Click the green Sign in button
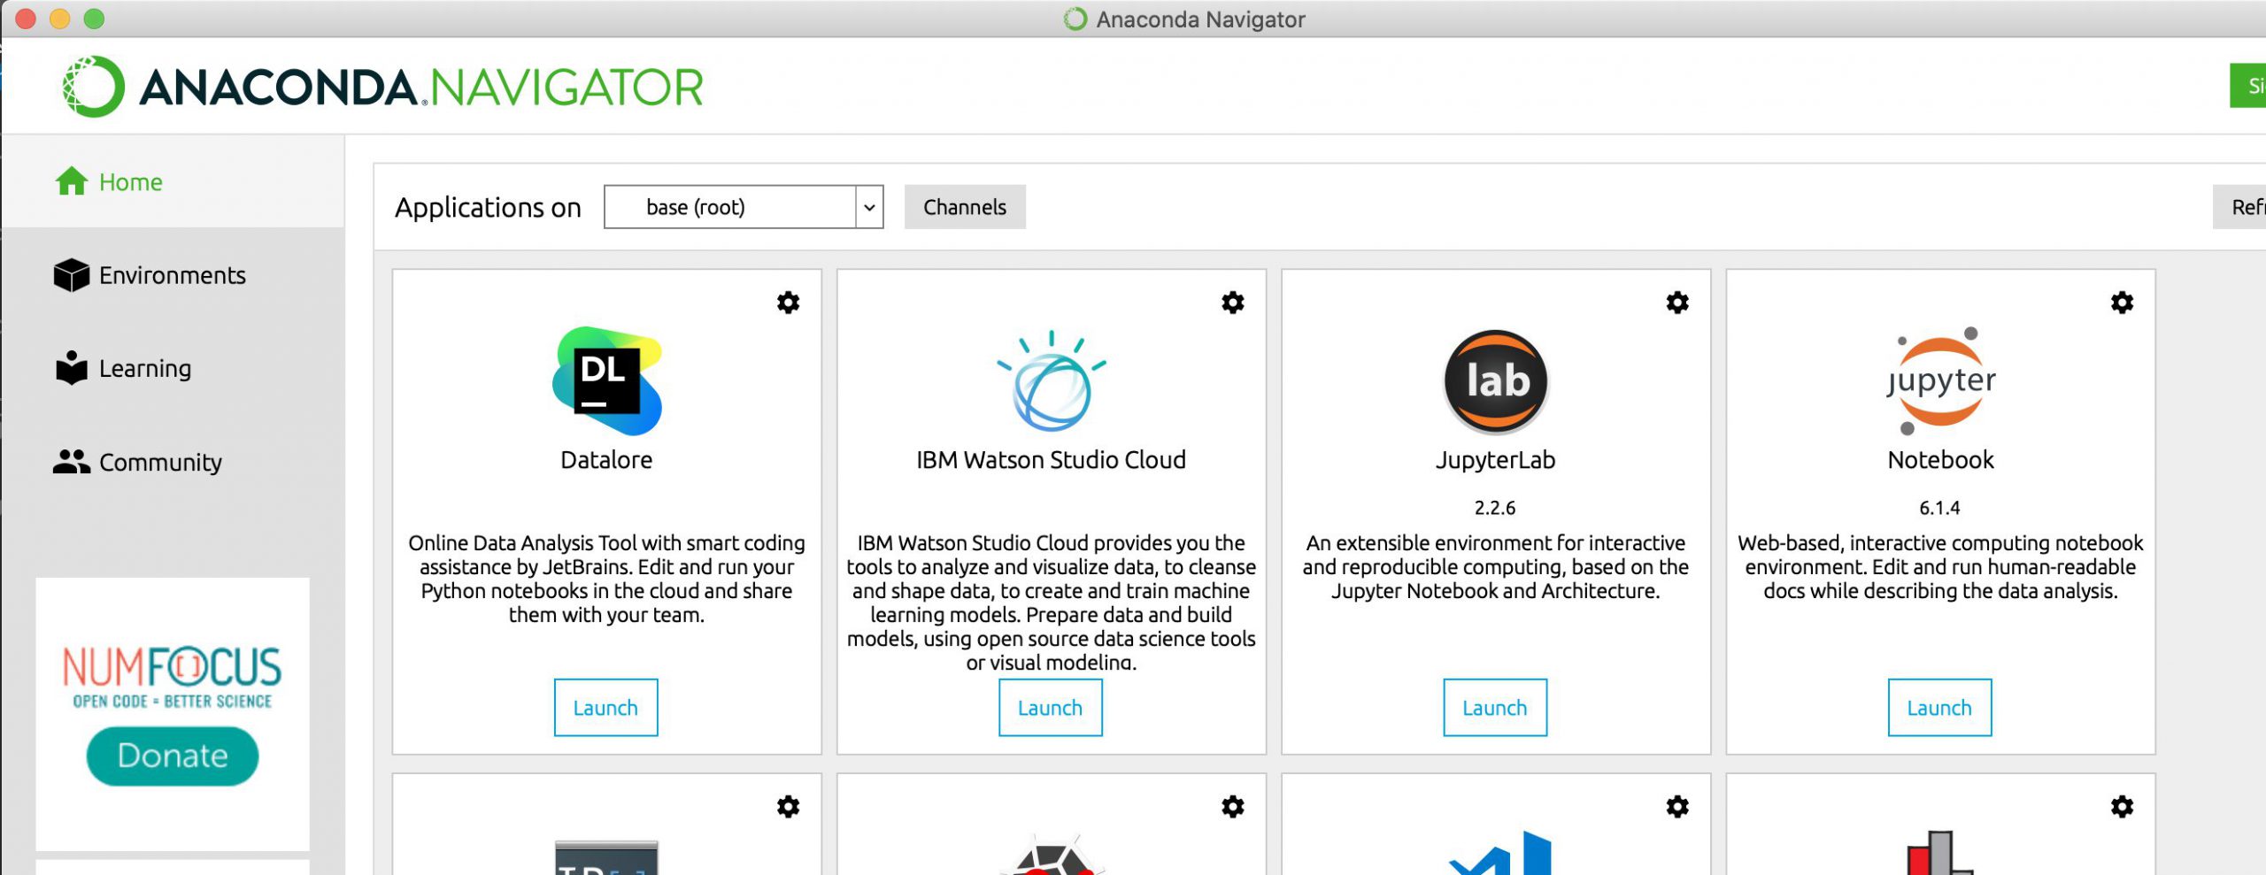The width and height of the screenshot is (2266, 875). tap(2248, 86)
